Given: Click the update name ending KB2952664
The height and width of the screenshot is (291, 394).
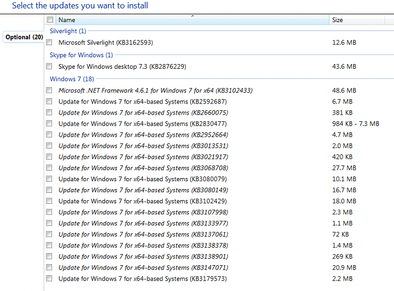Looking at the screenshot, I should coord(143,134).
